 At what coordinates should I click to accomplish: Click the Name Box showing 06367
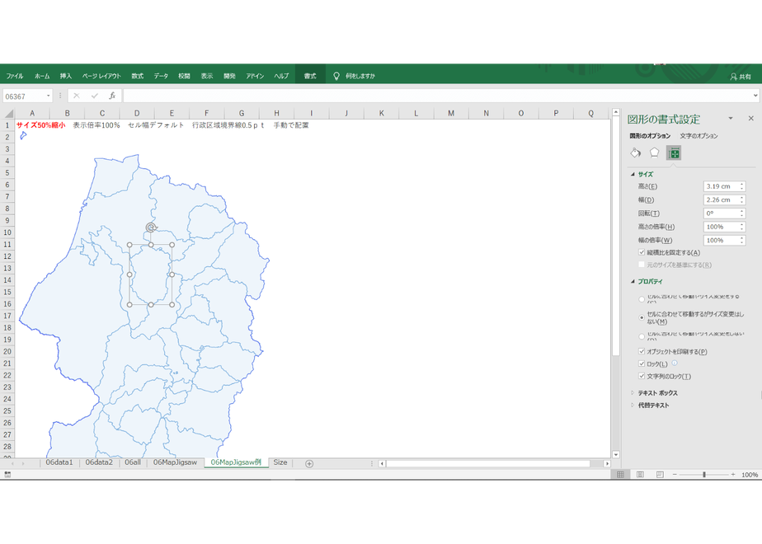(x=24, y=96)
